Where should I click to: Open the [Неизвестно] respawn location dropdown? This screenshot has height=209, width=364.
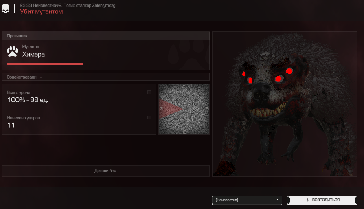[247, 200]
